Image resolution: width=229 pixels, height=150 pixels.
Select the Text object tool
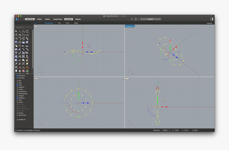[16, 53]
